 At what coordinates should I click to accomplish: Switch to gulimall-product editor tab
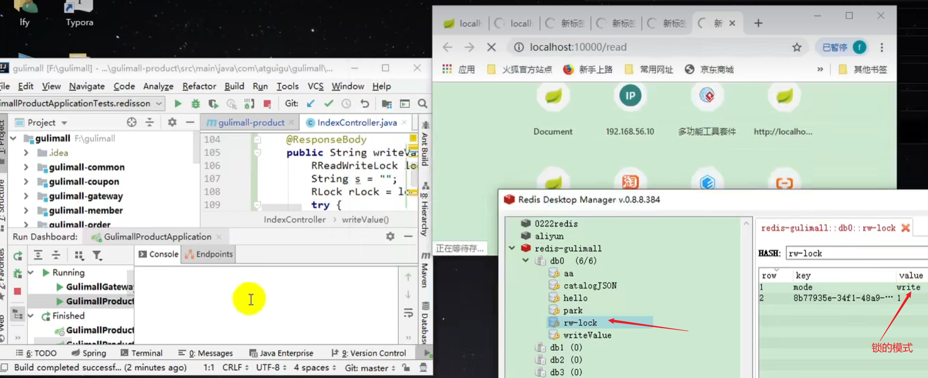tap(251, 122)
